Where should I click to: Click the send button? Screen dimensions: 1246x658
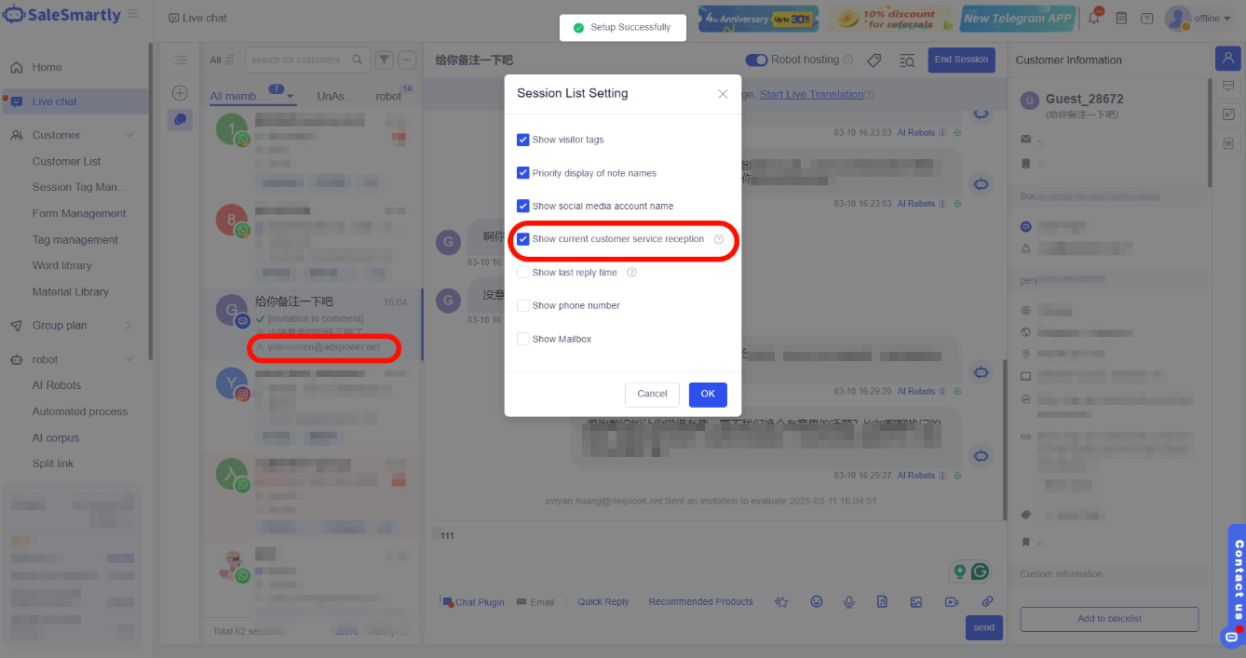[x=984, y=627]
